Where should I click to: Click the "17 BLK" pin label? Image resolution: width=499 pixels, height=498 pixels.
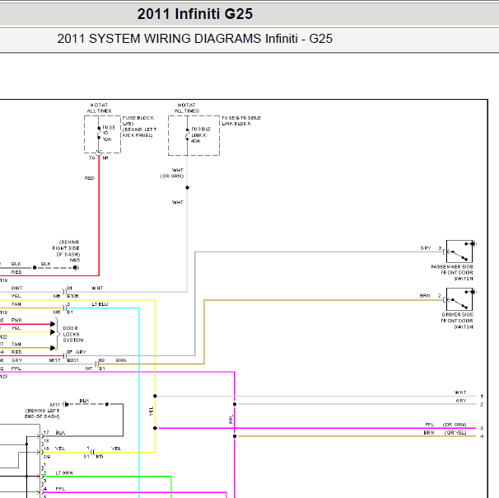click(x=54, y=433)
